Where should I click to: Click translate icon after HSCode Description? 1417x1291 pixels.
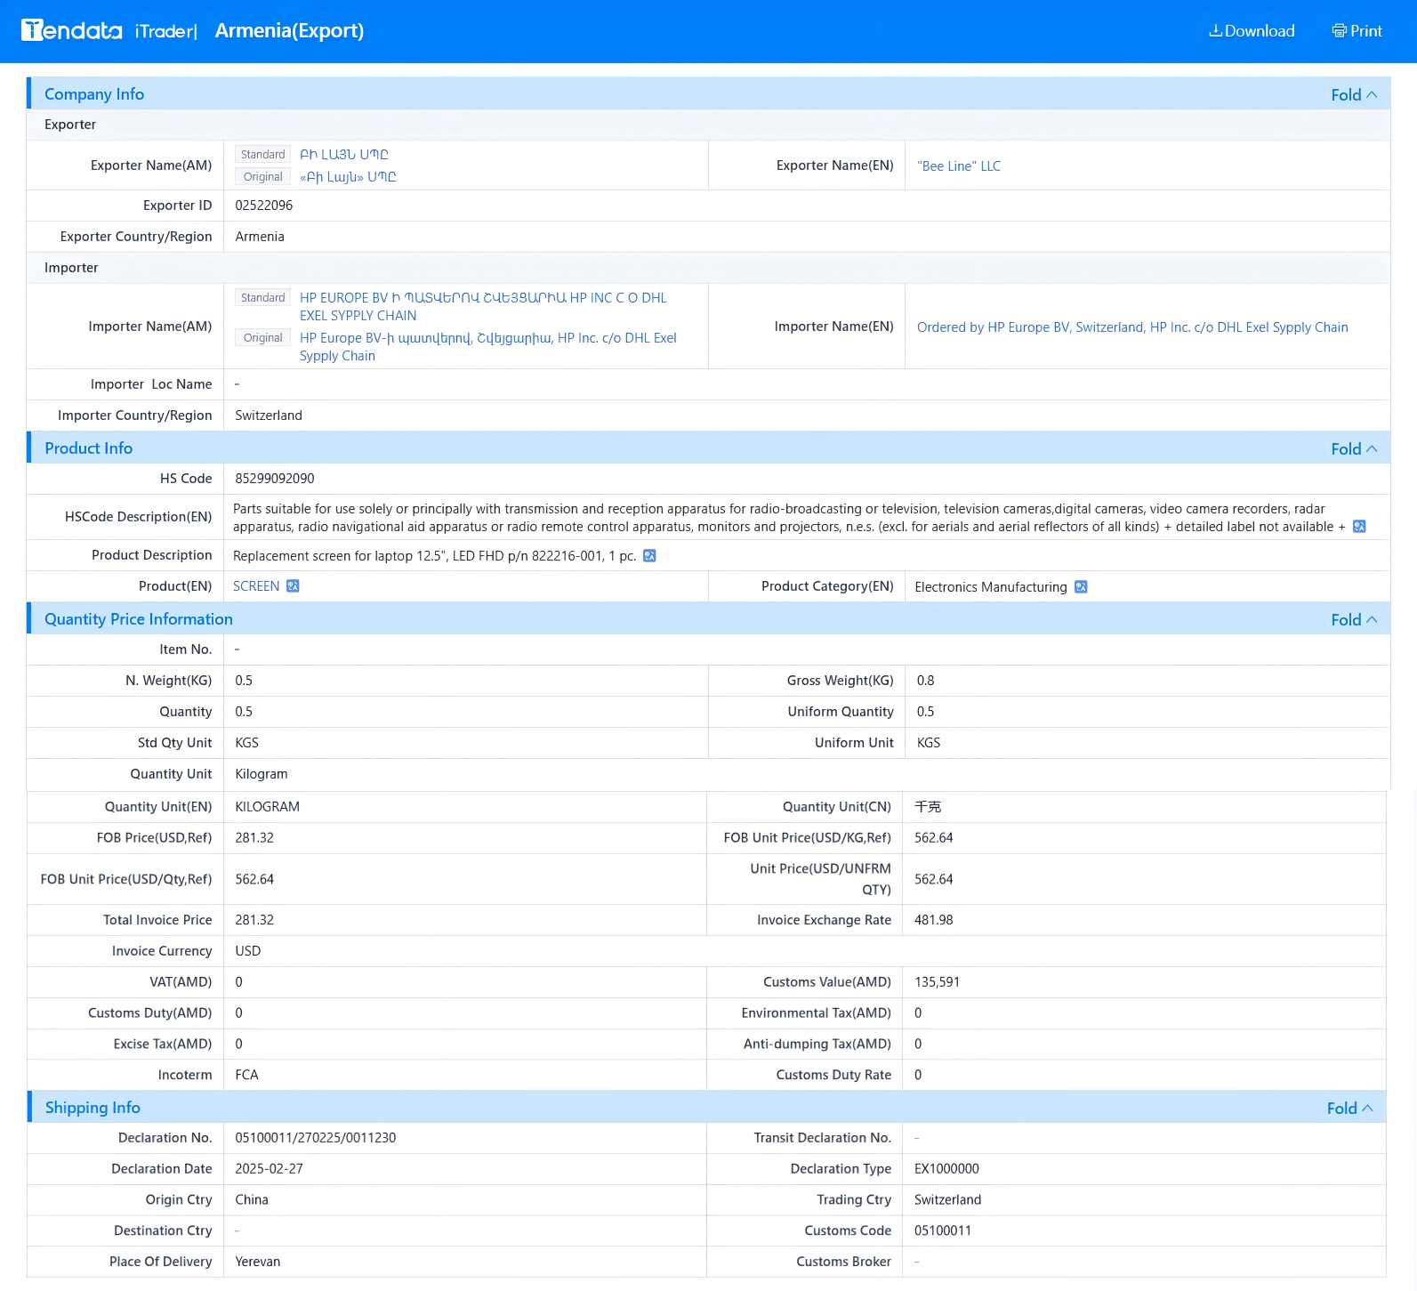click(x=1359, y=527)
